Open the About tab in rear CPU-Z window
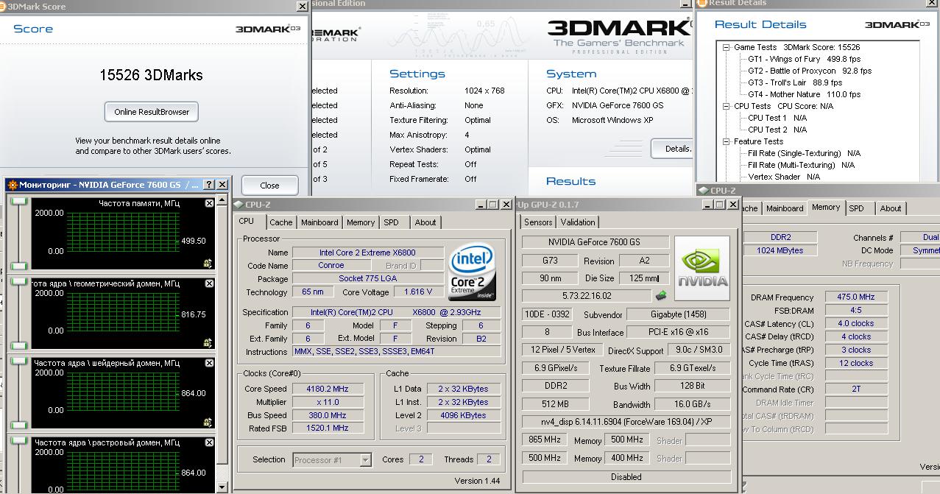The height and width of the screenshot is (494, 940). (x=891, y=208)
